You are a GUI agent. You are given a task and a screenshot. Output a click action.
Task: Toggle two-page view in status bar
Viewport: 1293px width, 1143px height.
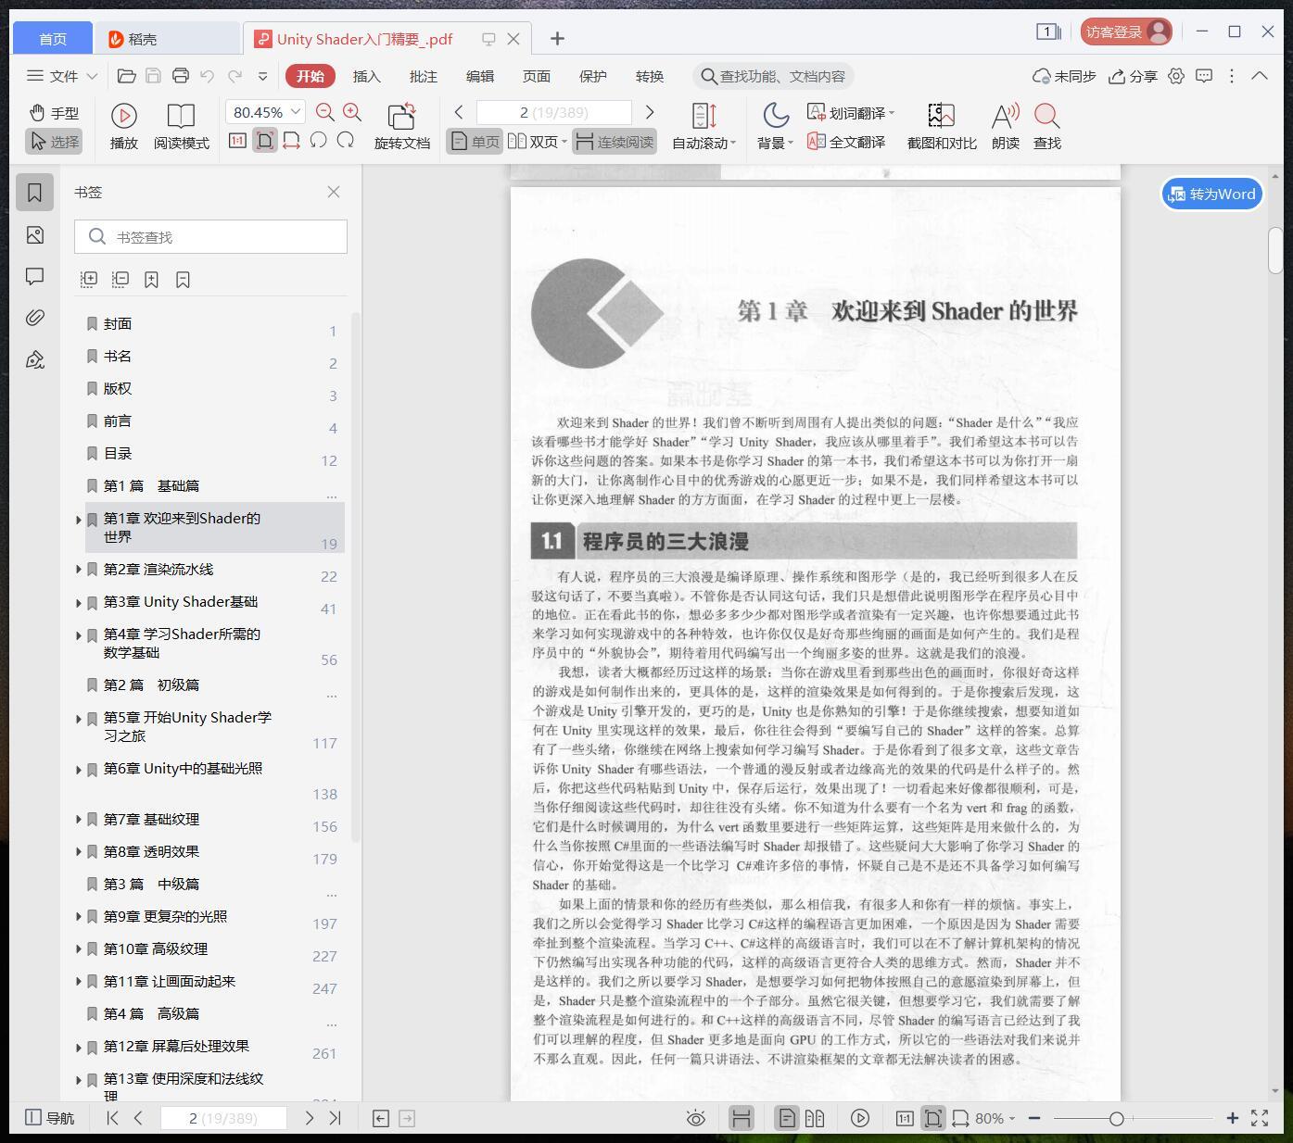pyautogui.click(x=815, y=1118)
